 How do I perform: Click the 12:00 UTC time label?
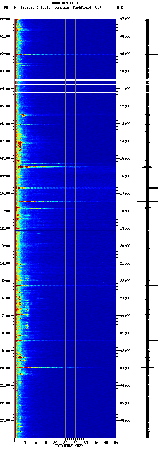tap(125, 106)
